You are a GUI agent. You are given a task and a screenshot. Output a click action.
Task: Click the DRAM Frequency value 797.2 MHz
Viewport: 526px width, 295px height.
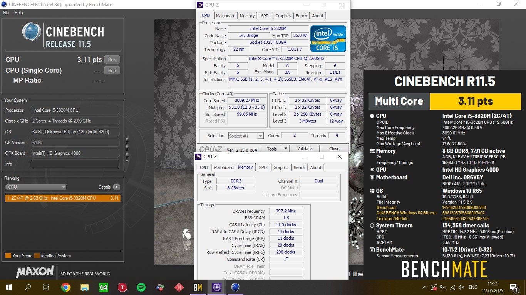tap(286, 211)
